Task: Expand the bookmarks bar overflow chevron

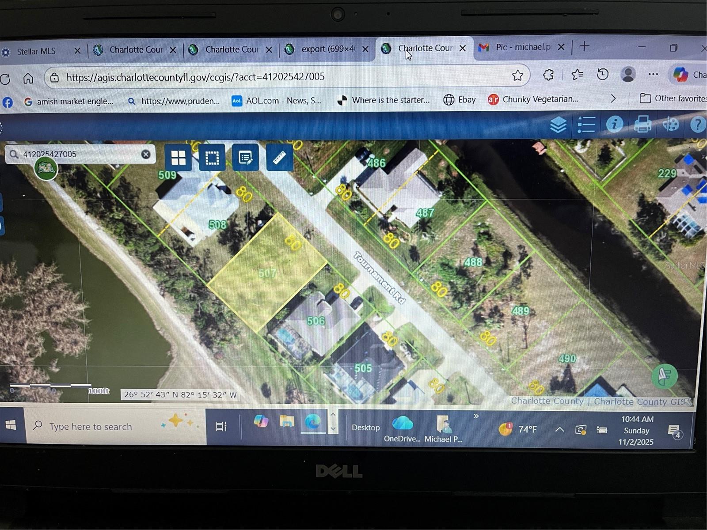Action: tap(613, 99)
